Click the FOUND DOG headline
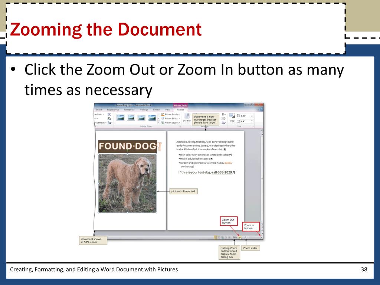The image size is (380, 285). click(128, 146)
